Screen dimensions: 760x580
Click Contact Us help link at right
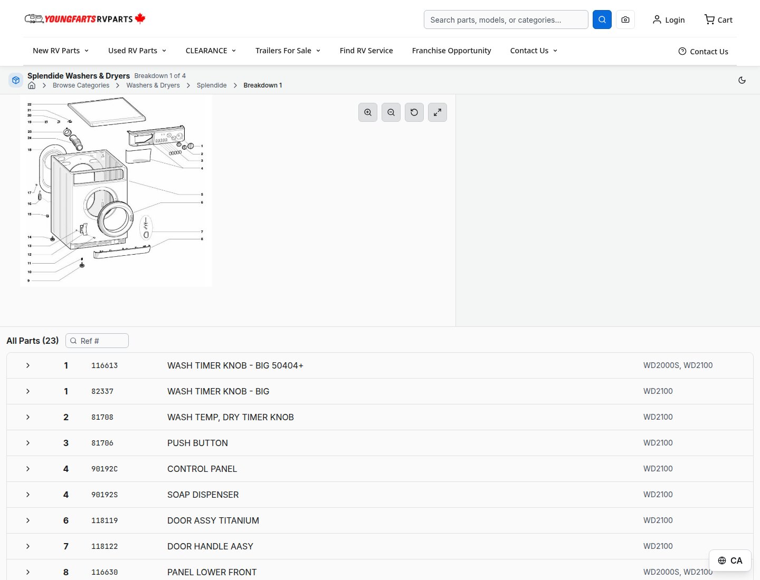click(703, 51)
